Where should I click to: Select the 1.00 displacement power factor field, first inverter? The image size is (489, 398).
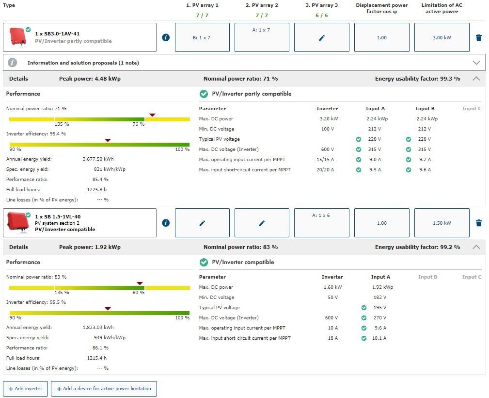coord(381,37)
